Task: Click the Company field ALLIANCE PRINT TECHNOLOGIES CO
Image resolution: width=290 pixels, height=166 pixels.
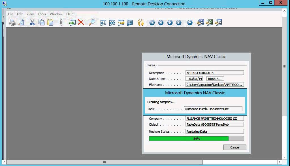Action: 215,118
